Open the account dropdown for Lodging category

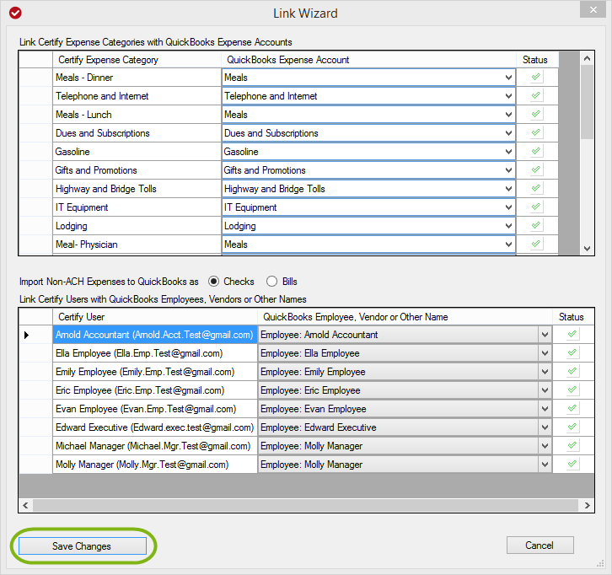(508, 226)
